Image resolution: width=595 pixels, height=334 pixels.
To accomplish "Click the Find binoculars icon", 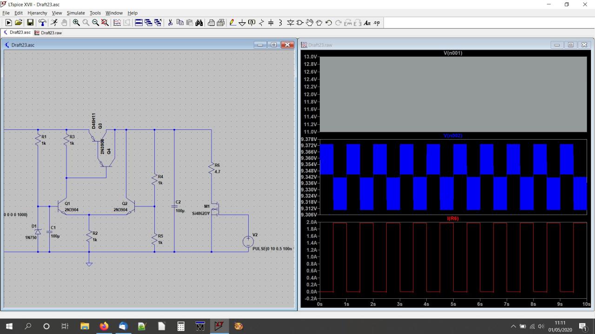I will coord(199,23).
